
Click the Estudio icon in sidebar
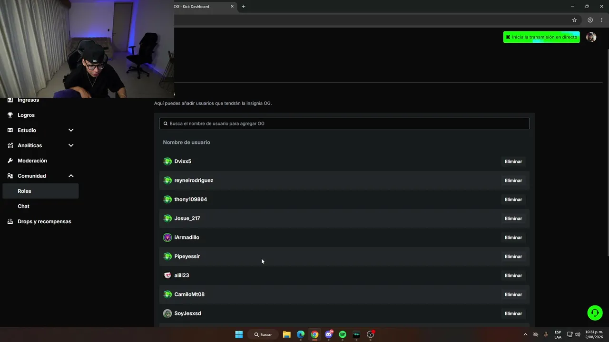point(10,130)
